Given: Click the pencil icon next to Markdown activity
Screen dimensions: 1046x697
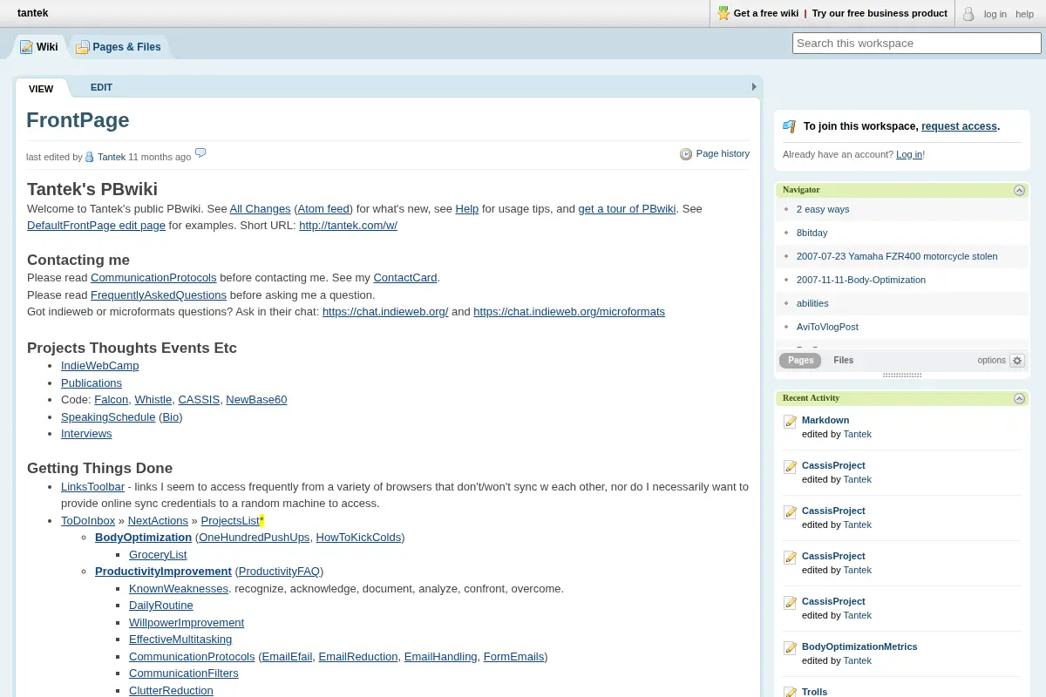Looking at the screenshot, I should click(x=790, y=422).
